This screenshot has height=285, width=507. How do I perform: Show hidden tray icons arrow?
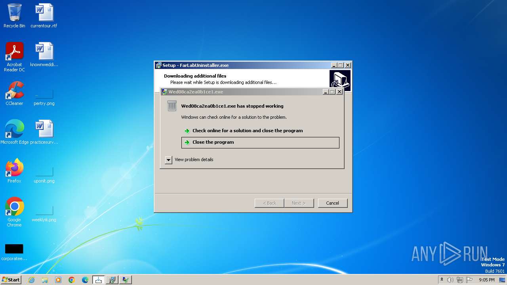442,280
